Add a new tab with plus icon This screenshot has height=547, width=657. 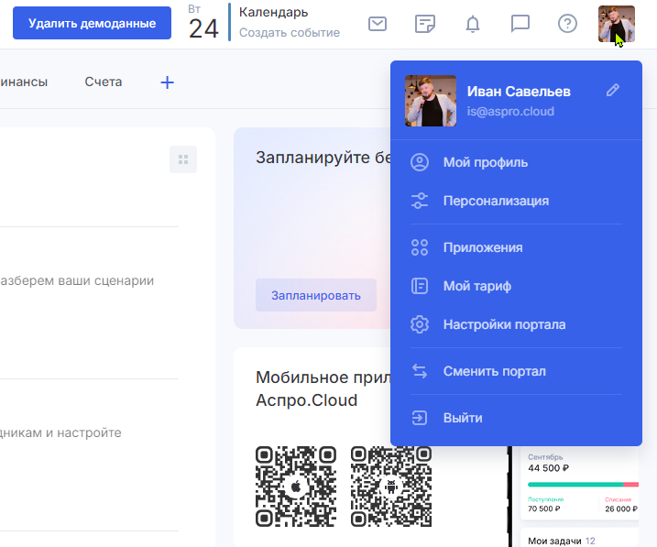pos(167,82)
